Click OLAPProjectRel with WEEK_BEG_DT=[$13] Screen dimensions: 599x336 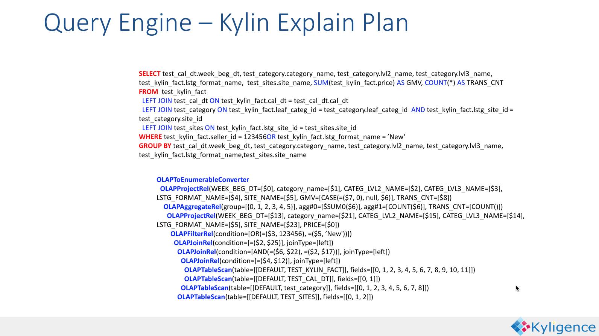coord(191,216)
